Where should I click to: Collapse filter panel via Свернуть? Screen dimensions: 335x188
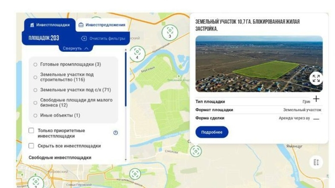(76, 48)
